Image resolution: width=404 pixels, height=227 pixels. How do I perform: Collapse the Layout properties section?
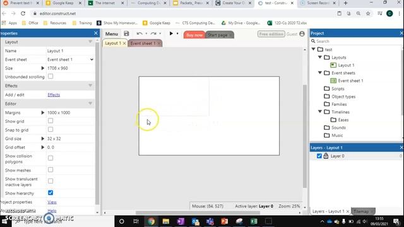pos(90,42)
